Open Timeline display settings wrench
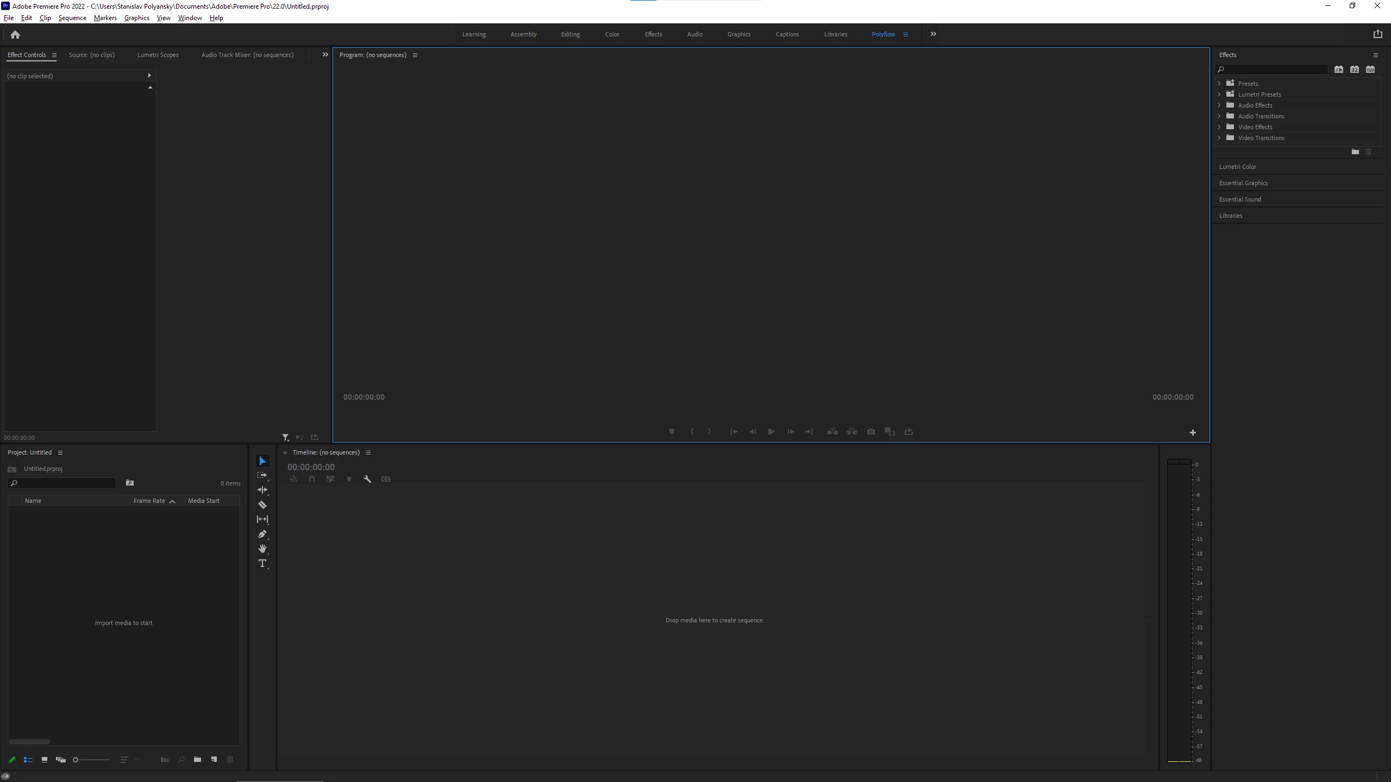This screenshot has height=782, width=1391. [x=367, y=479]
